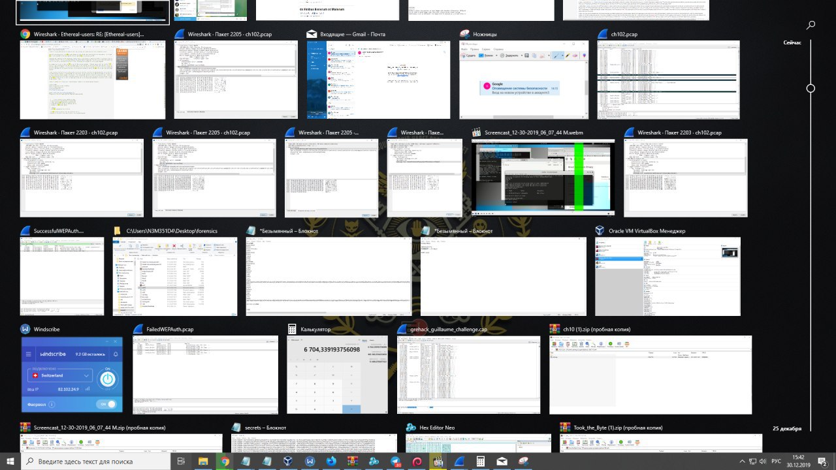Open Snipping Tool taskbar icon
The image size is (836, 470).
522,462
